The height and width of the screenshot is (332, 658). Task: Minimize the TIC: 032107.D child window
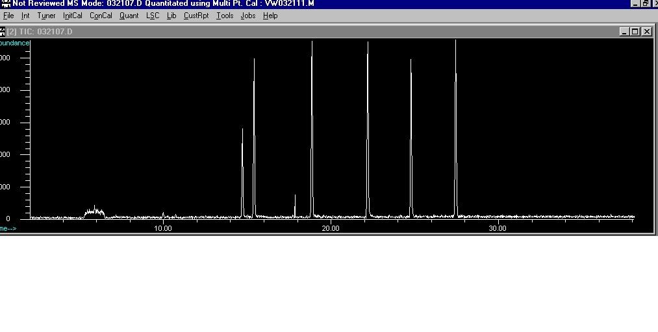tap(624, 31)
